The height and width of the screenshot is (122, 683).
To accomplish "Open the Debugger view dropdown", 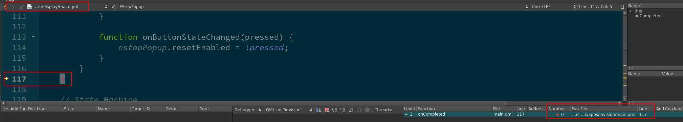I will tap(248, 110).
